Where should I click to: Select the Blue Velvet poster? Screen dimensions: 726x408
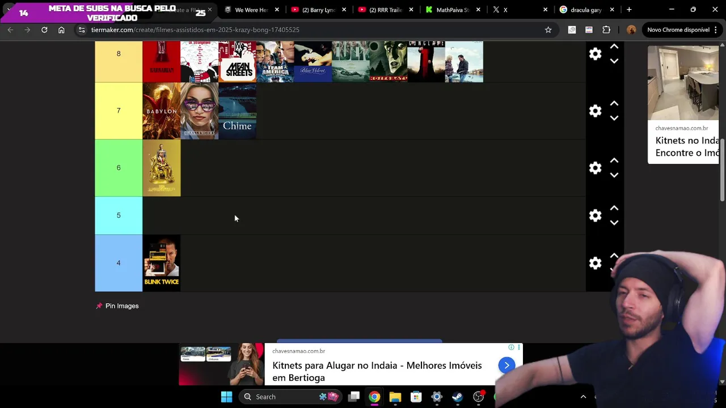pos(313,61)
